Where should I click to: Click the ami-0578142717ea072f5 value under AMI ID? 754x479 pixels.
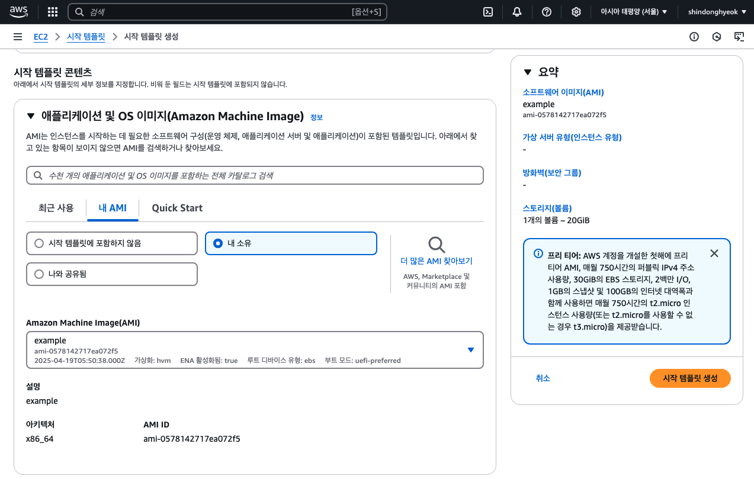pos(192,439)
